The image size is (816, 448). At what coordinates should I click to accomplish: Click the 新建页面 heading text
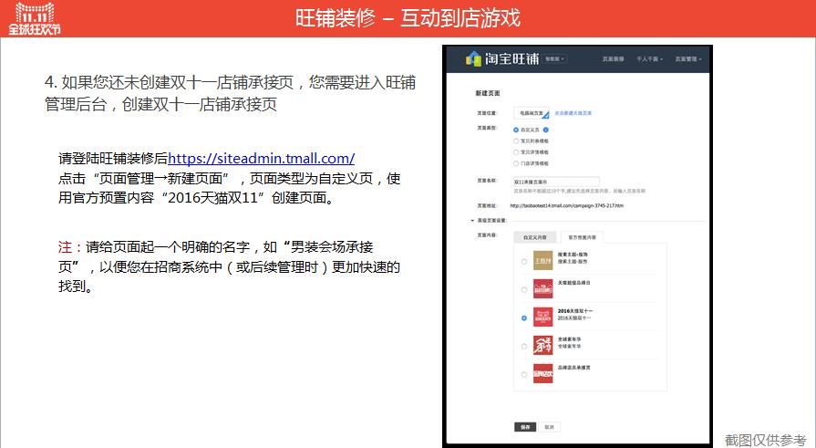click(488, 93)
